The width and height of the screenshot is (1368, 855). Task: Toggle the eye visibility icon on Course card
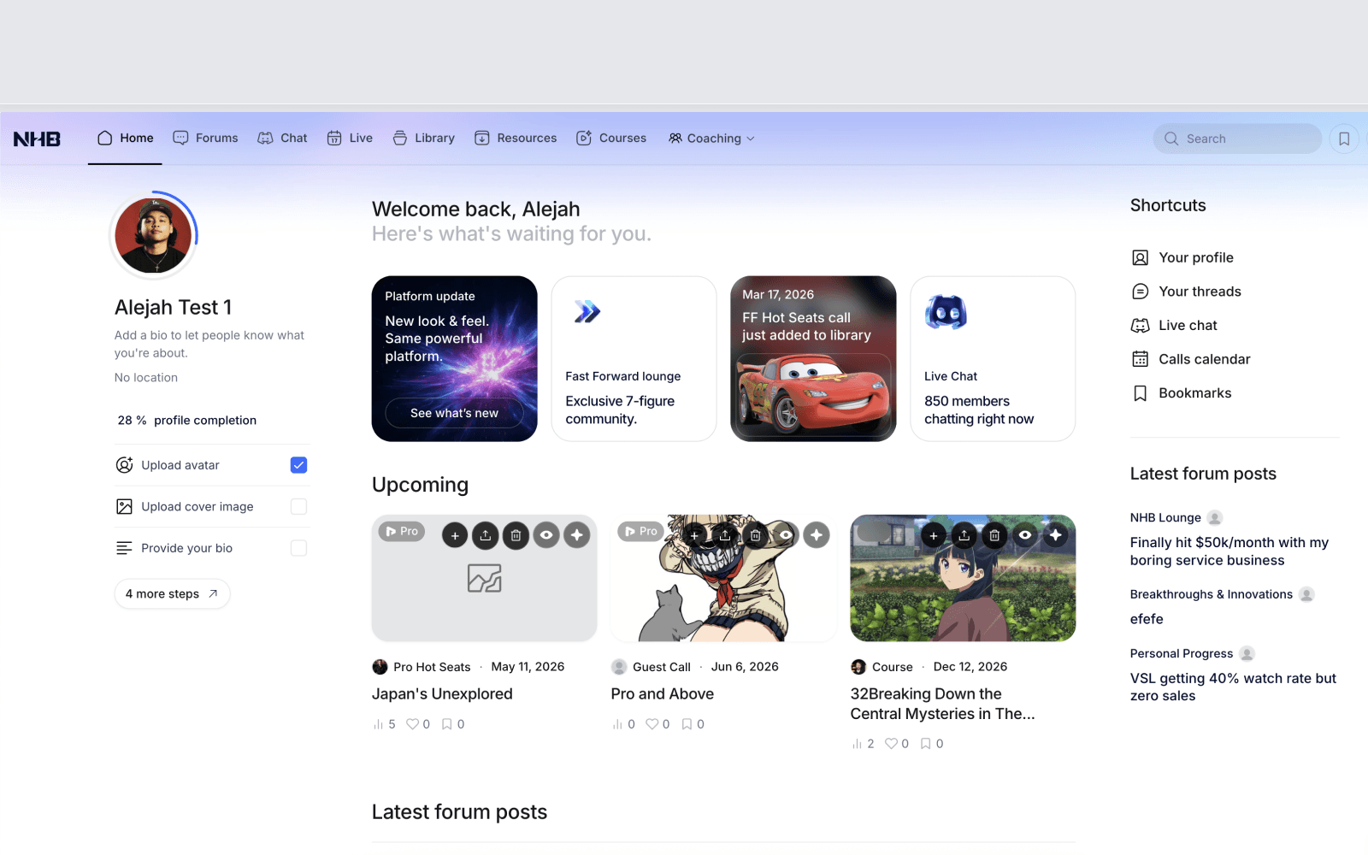(x=1025, y=535)
